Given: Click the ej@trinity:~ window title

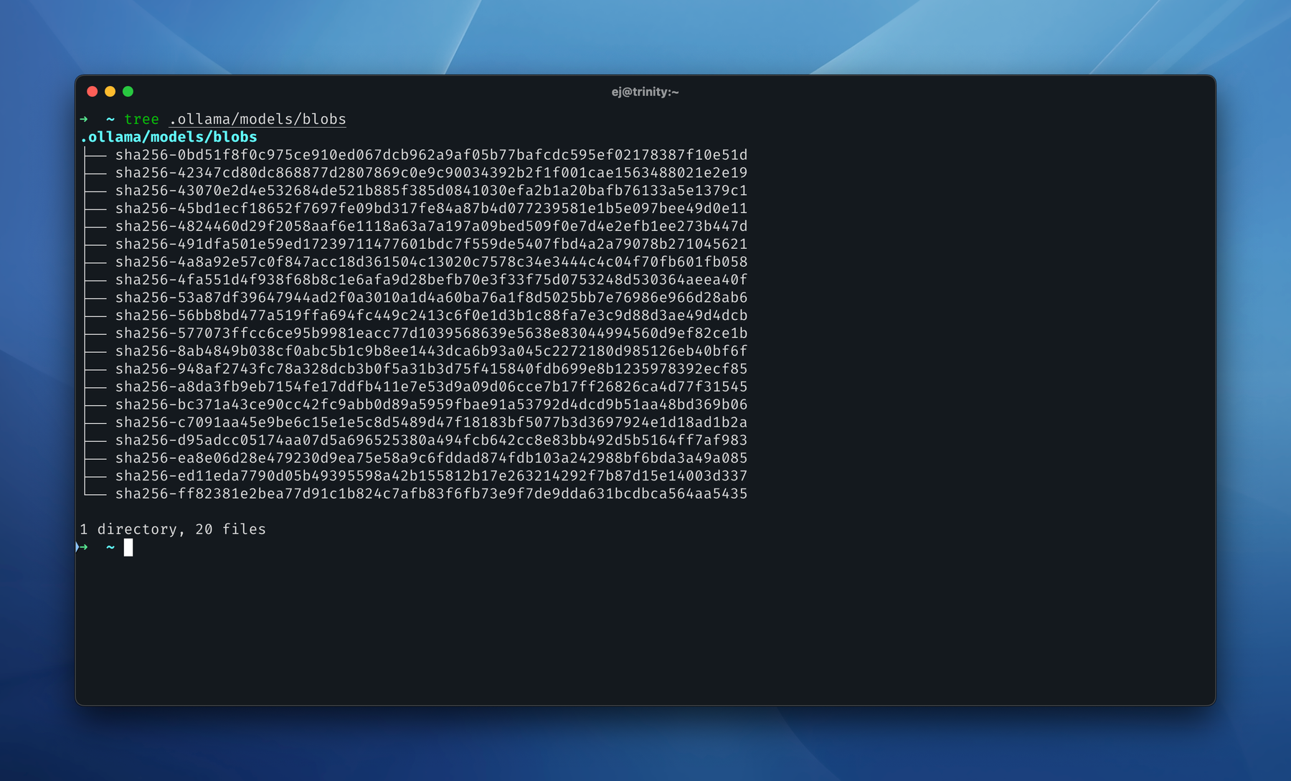Looking at the screenshot, I should pos(645,92).
